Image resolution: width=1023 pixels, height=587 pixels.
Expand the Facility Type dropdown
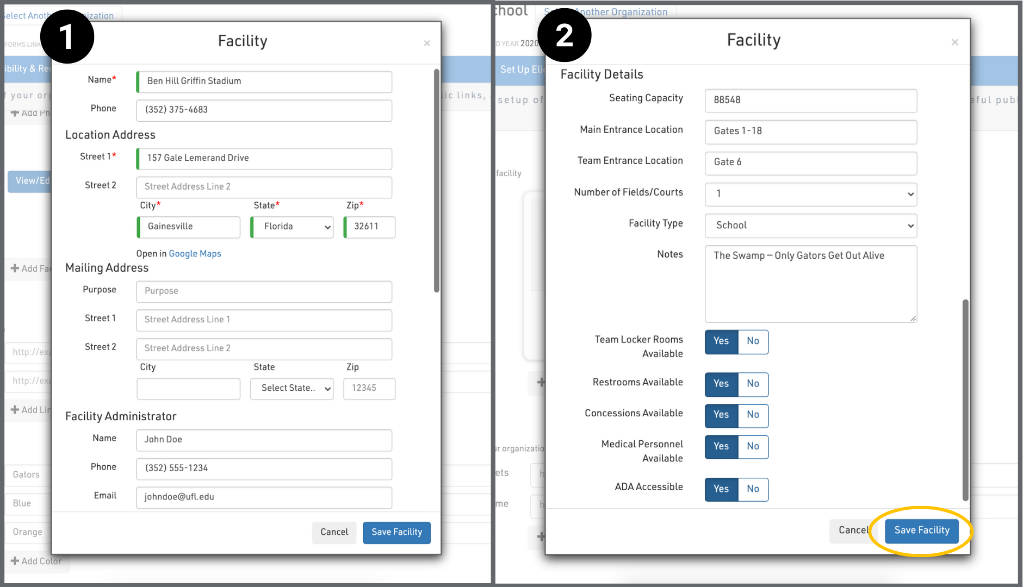tap(810, 226)
